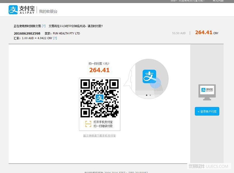Open the 首次使用请下载手机支付宝 link
234x173 pixels.
pyautogui.click(x=99, y=136)
